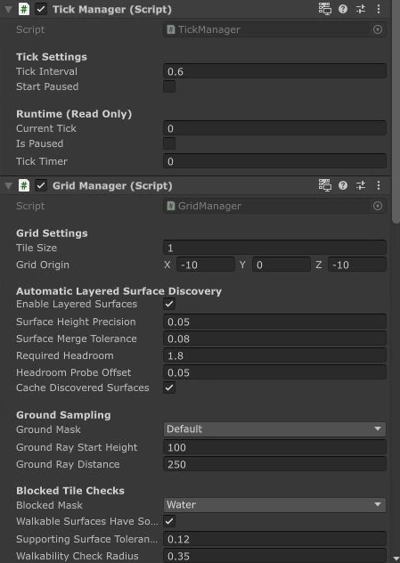Open the Blocked Mask Water dropdown
This screenshot has height=563, width=400.
coord(274,505)
